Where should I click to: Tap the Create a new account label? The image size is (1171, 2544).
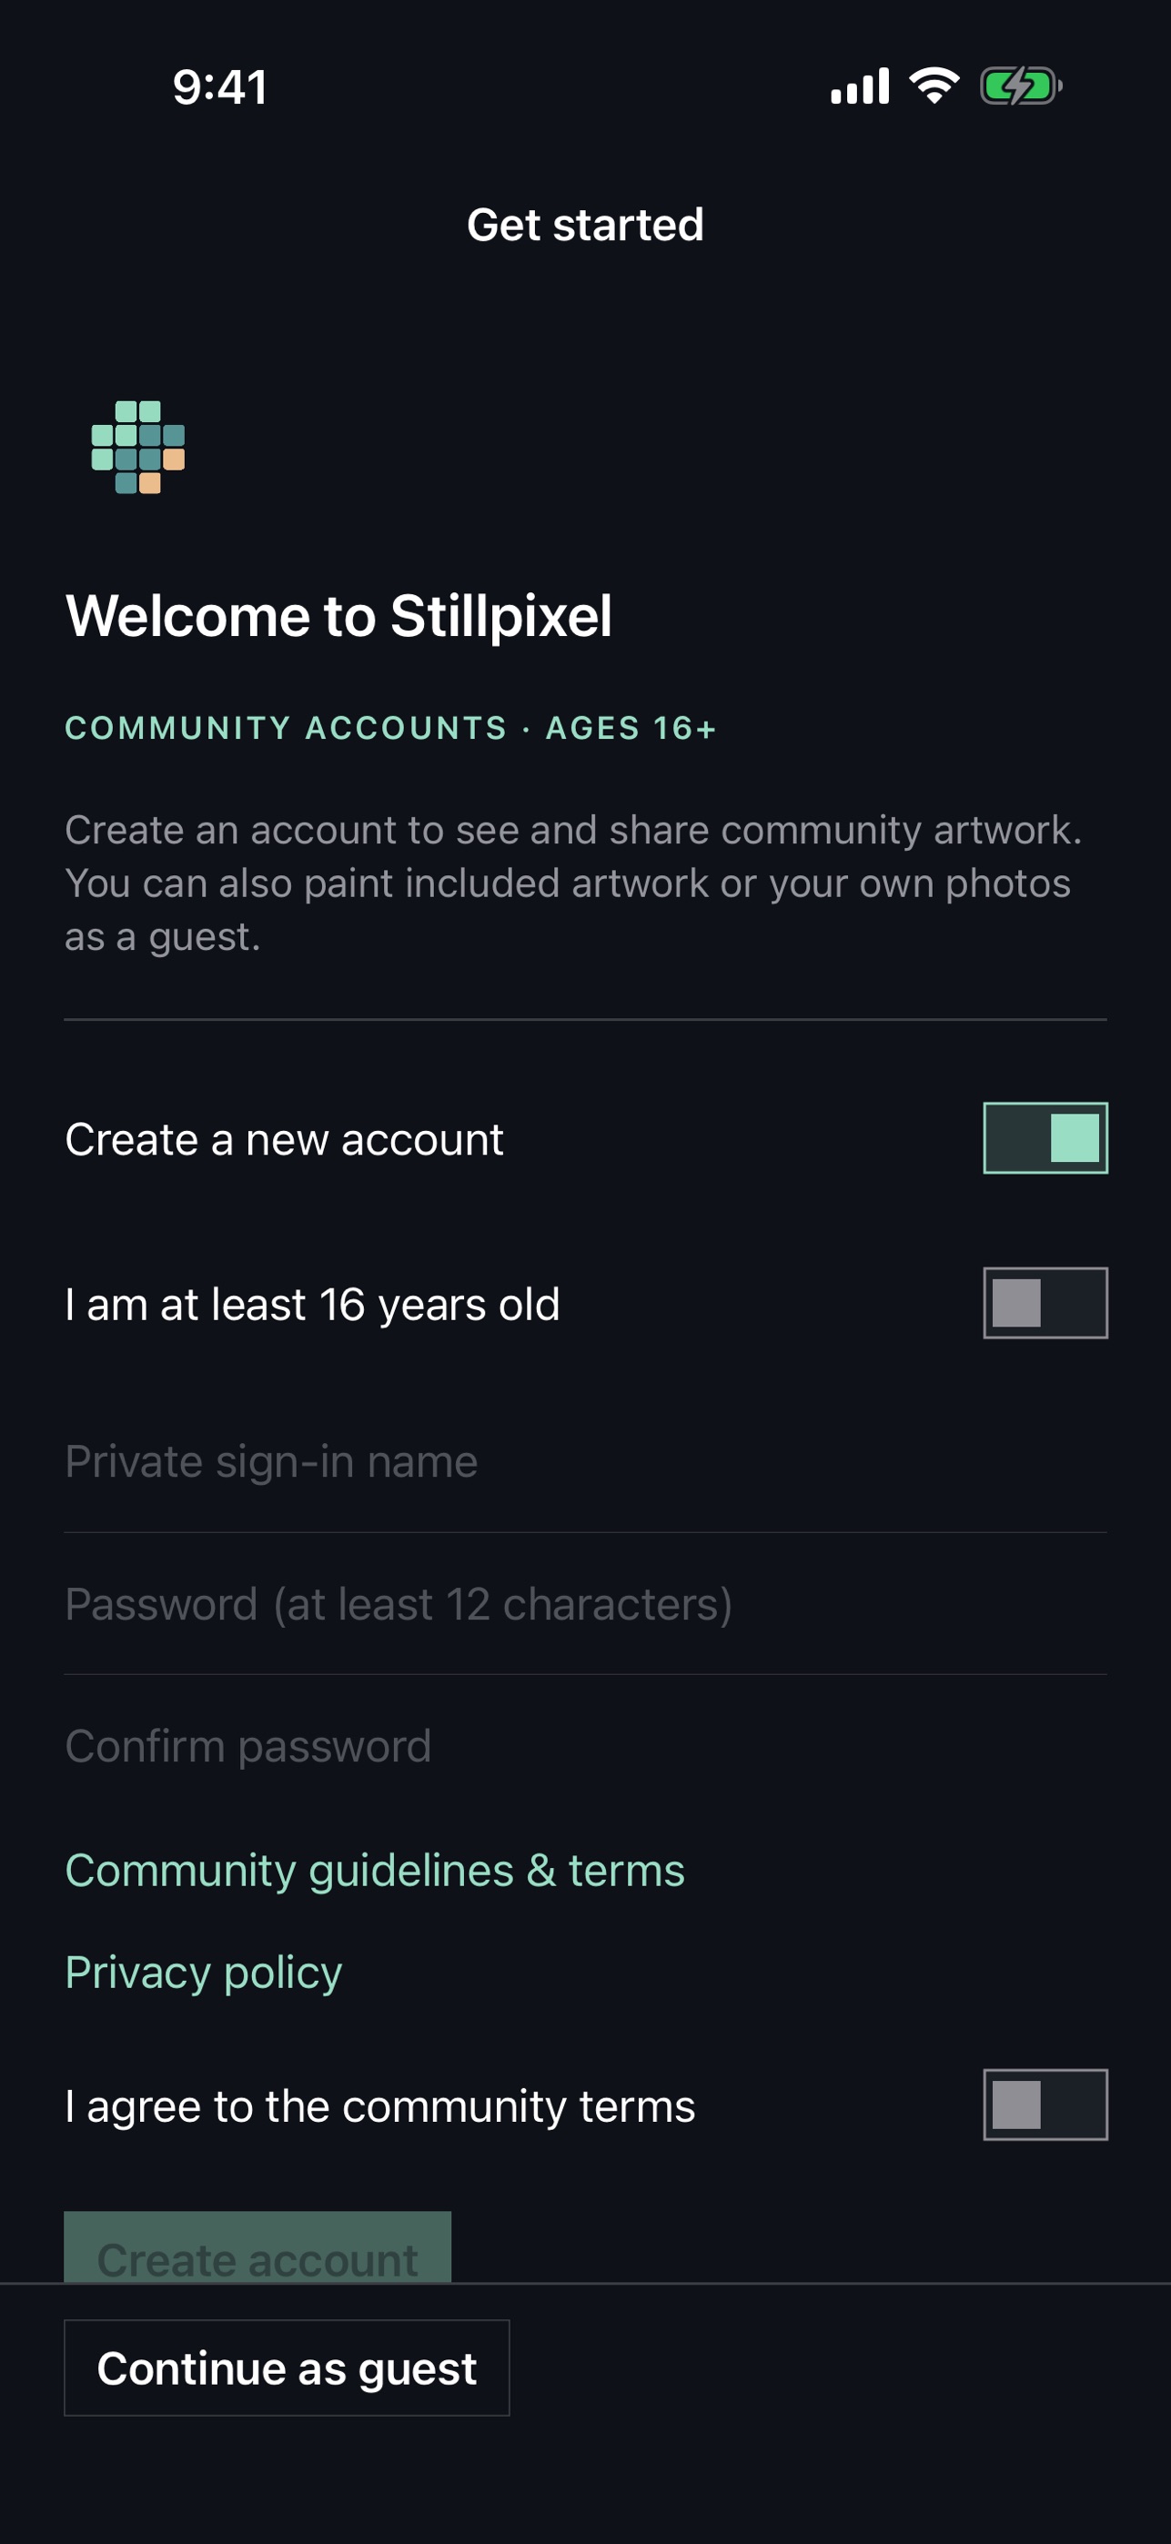(x=285, y=1140)
